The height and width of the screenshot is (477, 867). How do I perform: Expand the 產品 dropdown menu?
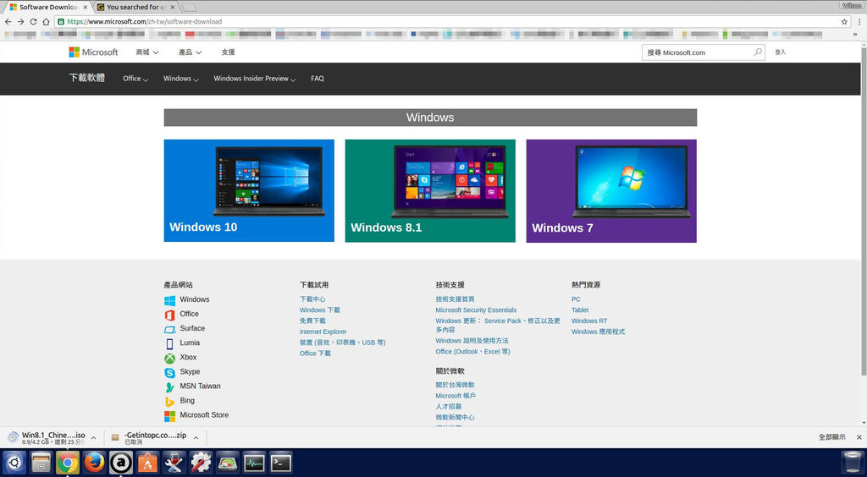[190, 52]
